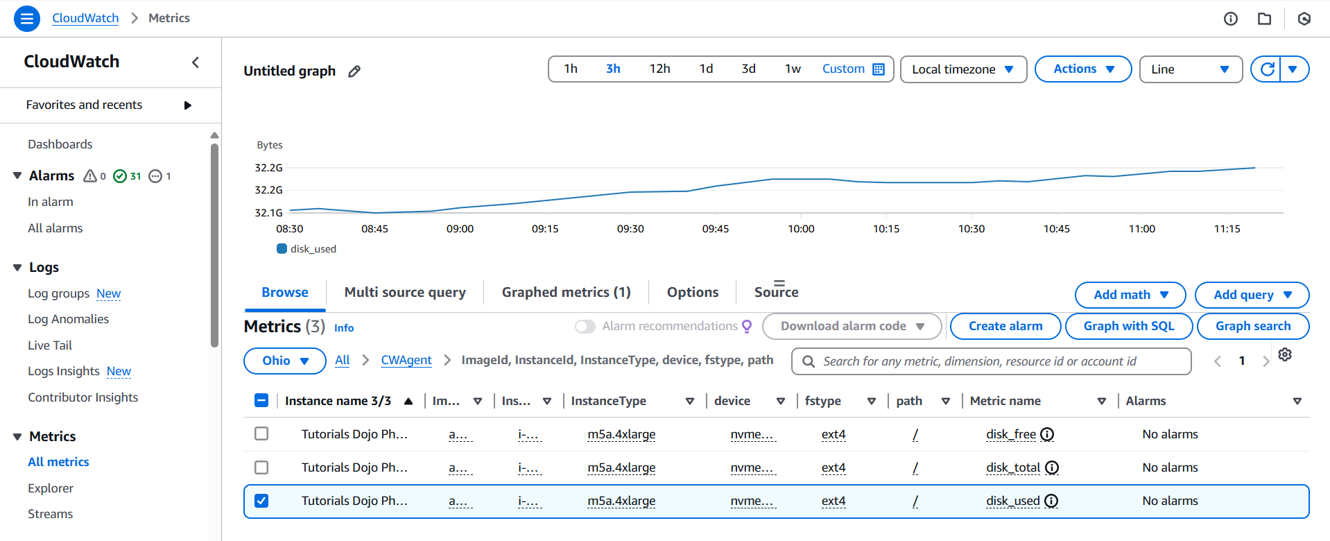
Task: Open Contributor Insights in sidebar
Action: 83,397
